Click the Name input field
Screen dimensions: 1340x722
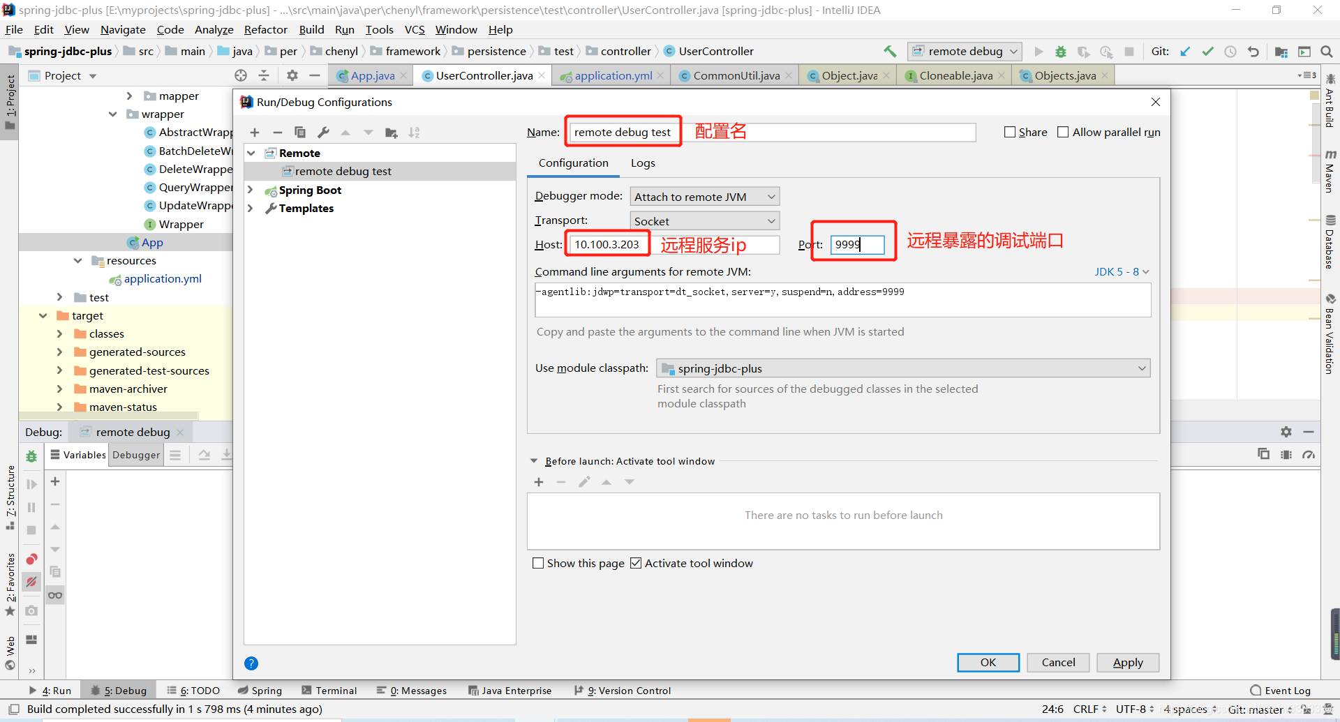[x=773, y=132]
